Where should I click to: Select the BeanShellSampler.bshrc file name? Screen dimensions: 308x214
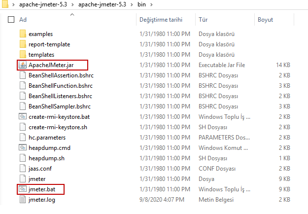(60, 107)
